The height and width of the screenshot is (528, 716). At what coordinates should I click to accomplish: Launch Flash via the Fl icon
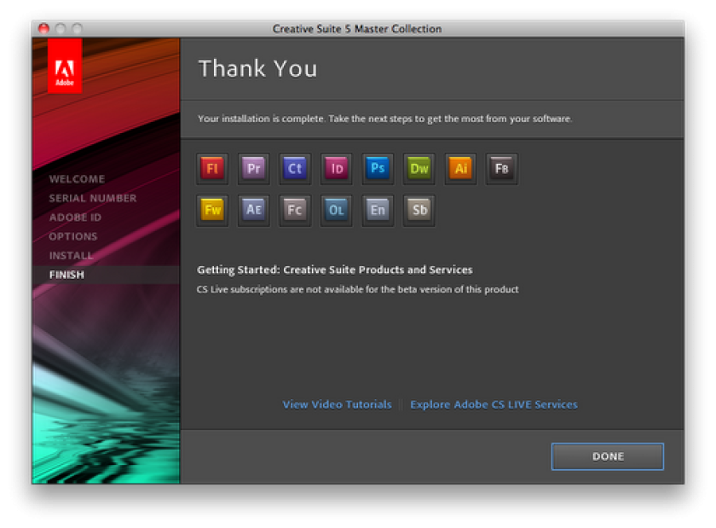(x=212, y=169)
